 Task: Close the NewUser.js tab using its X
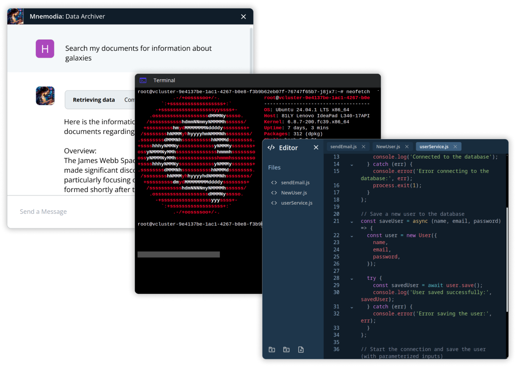[x=407, y=147]
